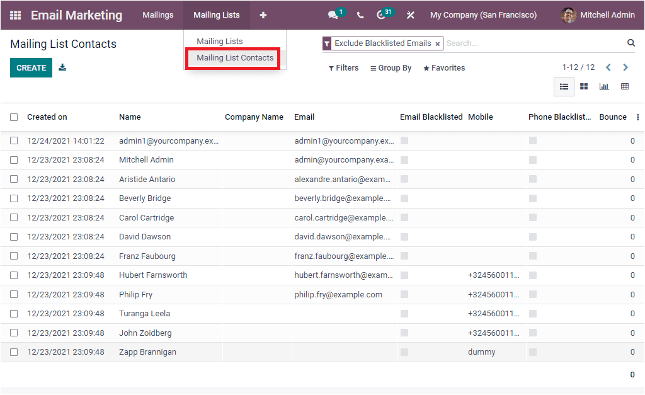Open the Zapp Brannigan contact record
Screen dimensions: 645x395
pos(146,352)
